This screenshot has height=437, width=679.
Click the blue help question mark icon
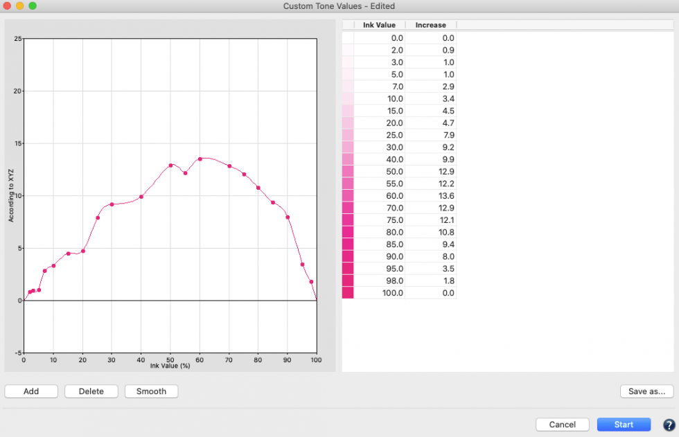[669, 425]
